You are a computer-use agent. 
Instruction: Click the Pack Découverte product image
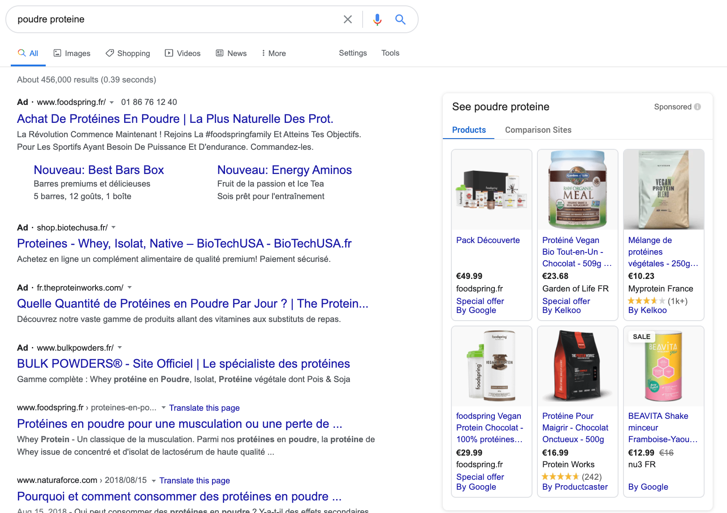pyautogui.click(x=491, y=190)
